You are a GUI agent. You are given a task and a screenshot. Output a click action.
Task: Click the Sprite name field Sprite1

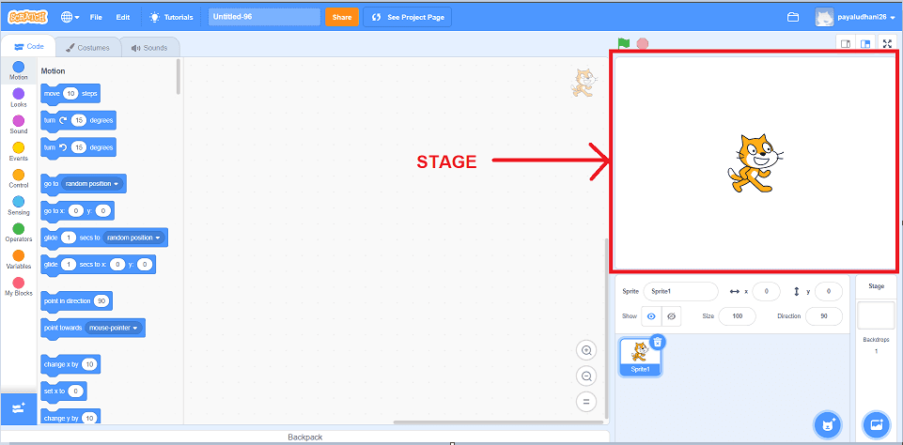(x=680, y=291)
